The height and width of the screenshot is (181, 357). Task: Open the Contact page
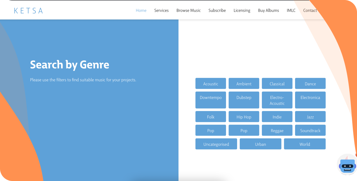[x=310, y=11]
